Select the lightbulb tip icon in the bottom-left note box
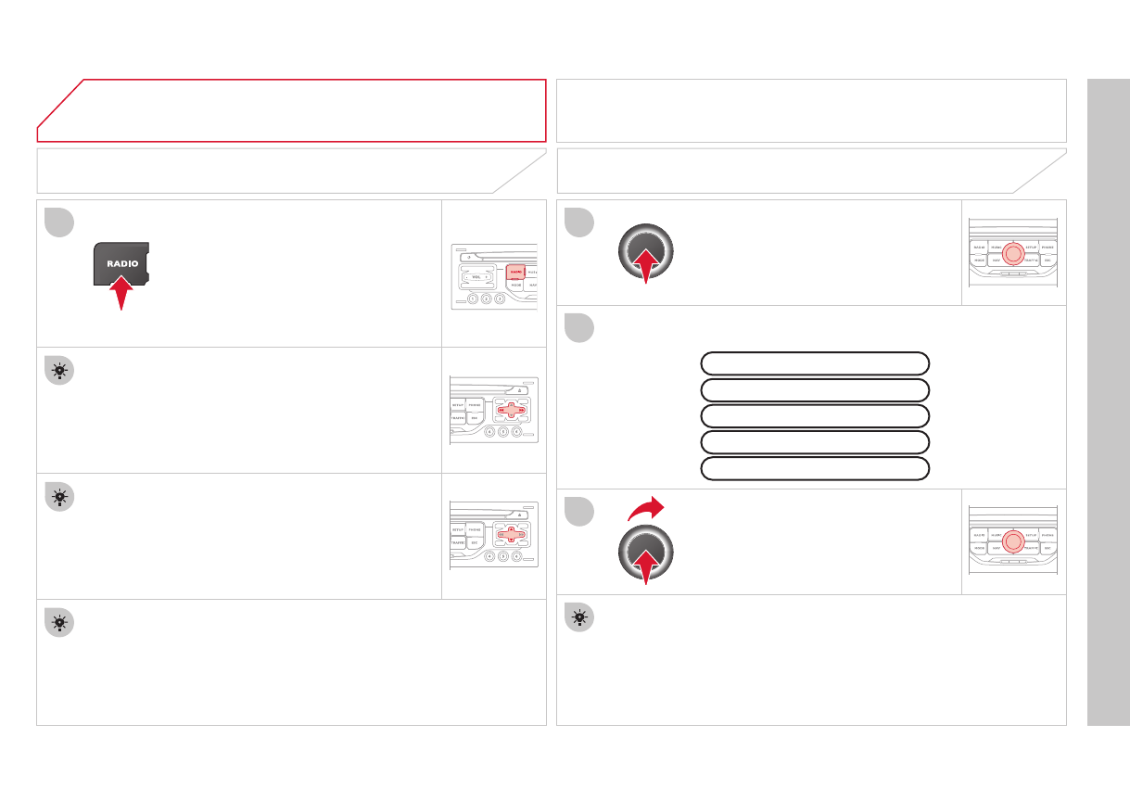1130x788 pixels. (58, 623)
